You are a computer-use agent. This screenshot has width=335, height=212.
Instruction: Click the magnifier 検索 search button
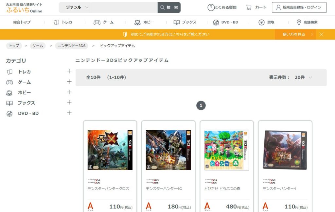(169, 8)
